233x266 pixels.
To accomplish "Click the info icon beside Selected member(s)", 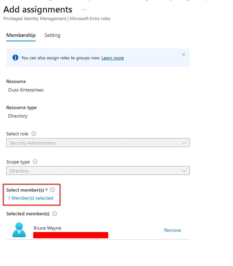I will coord(55,214).
